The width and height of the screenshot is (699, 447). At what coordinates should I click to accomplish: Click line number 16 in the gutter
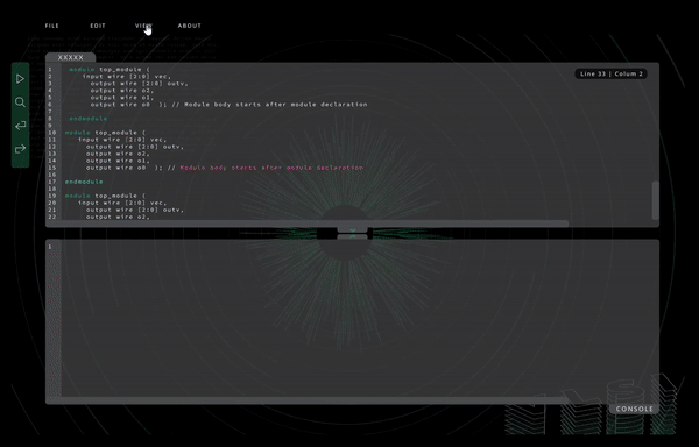click(52, 175)
